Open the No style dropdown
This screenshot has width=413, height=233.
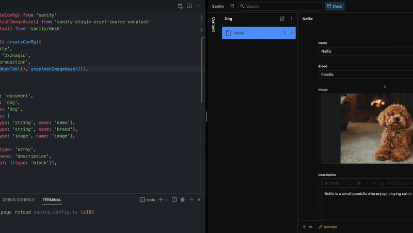[x=338, y=183]
